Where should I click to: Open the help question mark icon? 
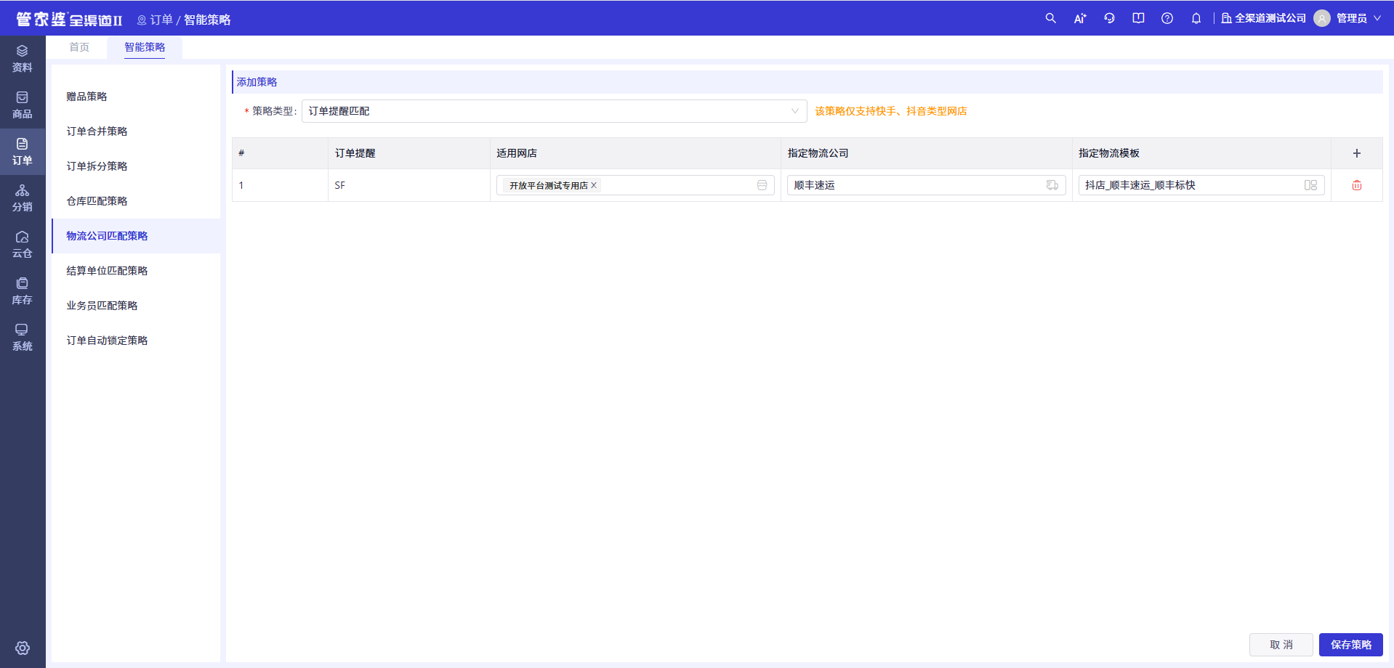click(1167, 18)
